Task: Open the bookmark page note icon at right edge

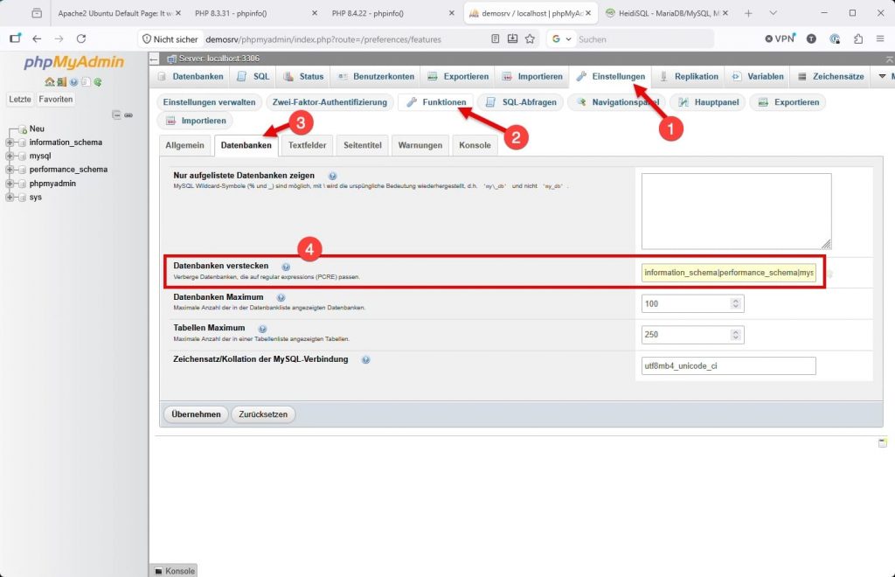Action: pos(883,443)
